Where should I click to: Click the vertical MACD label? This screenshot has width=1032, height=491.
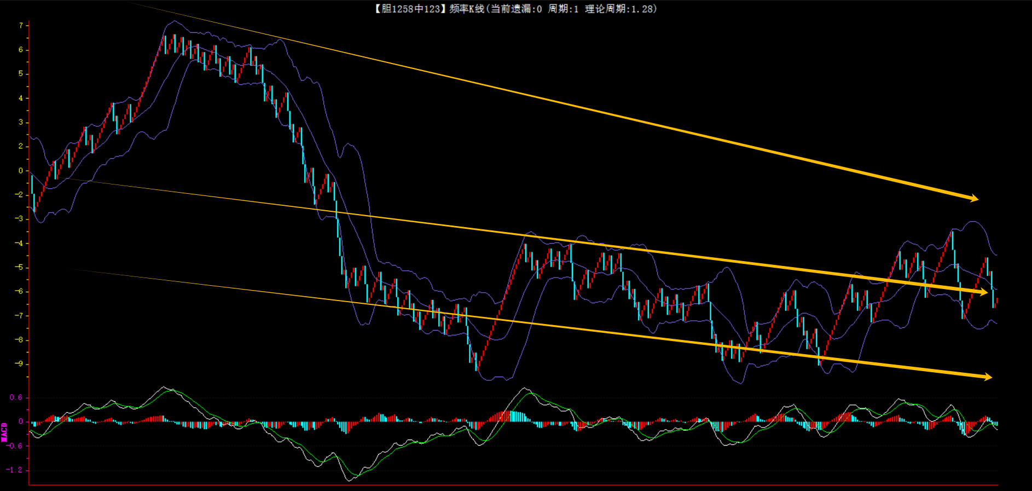[4, 432]
